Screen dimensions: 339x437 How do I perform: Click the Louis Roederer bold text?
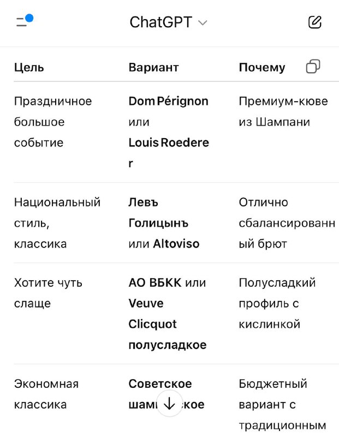point(169,153)
